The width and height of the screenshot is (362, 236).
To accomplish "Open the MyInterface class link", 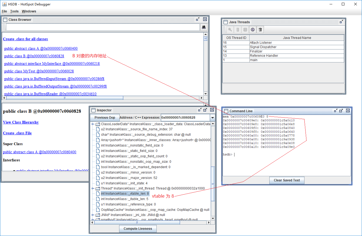I will click(52, 64).
